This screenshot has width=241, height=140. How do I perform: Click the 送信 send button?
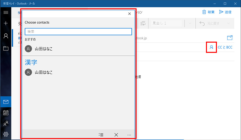pyautogui.click(x=226, y=12)
